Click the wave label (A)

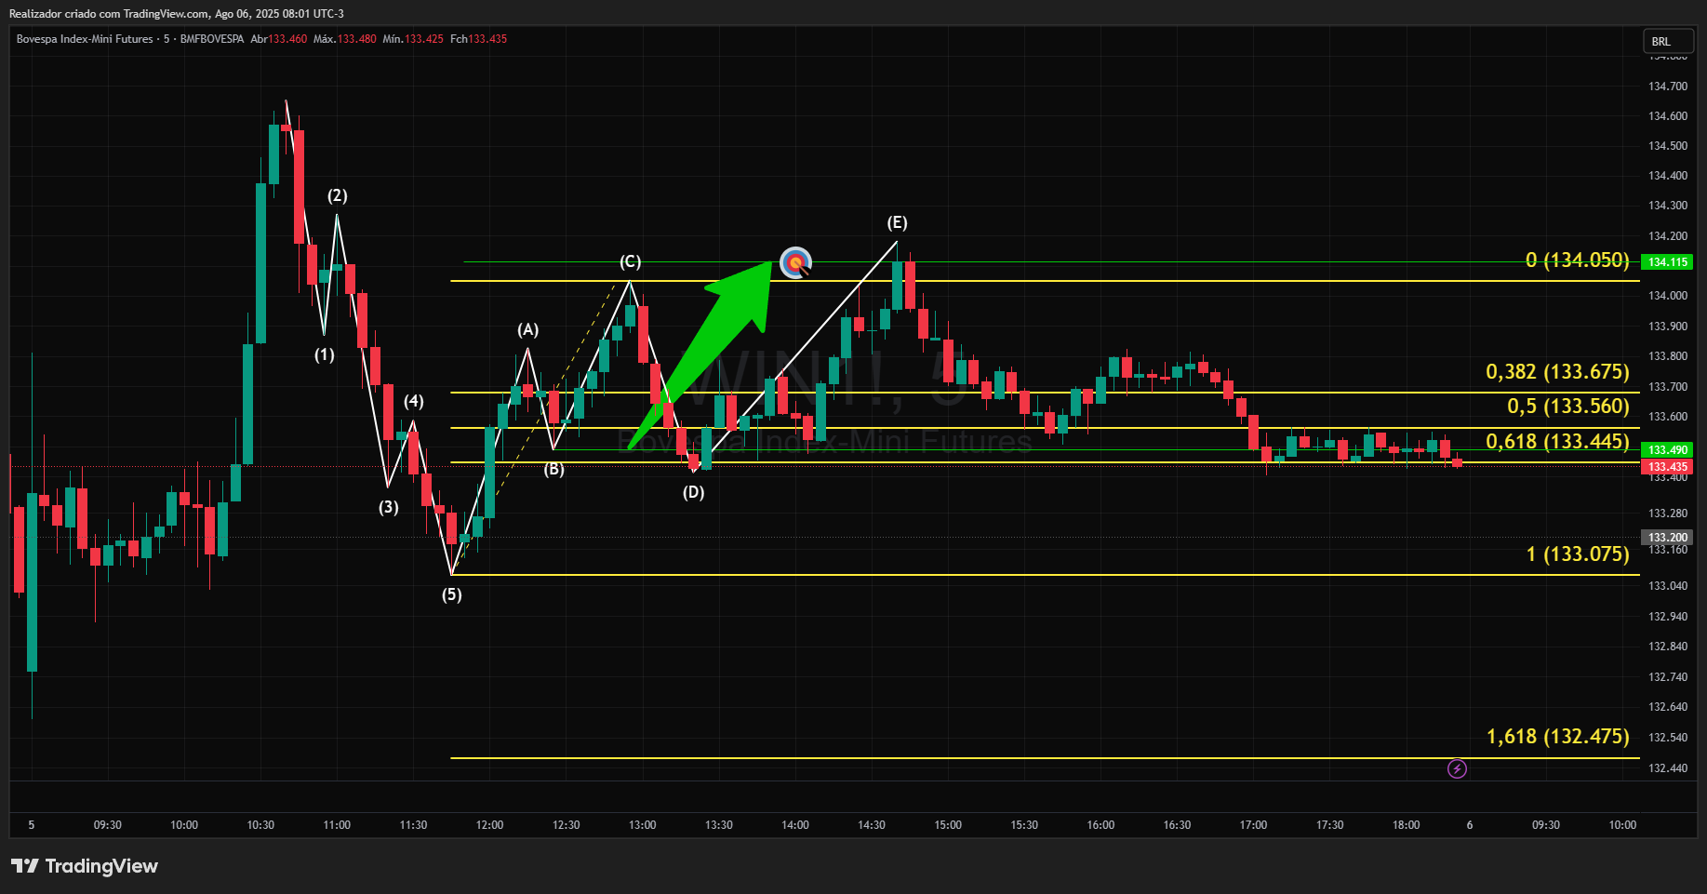point(527,329)
